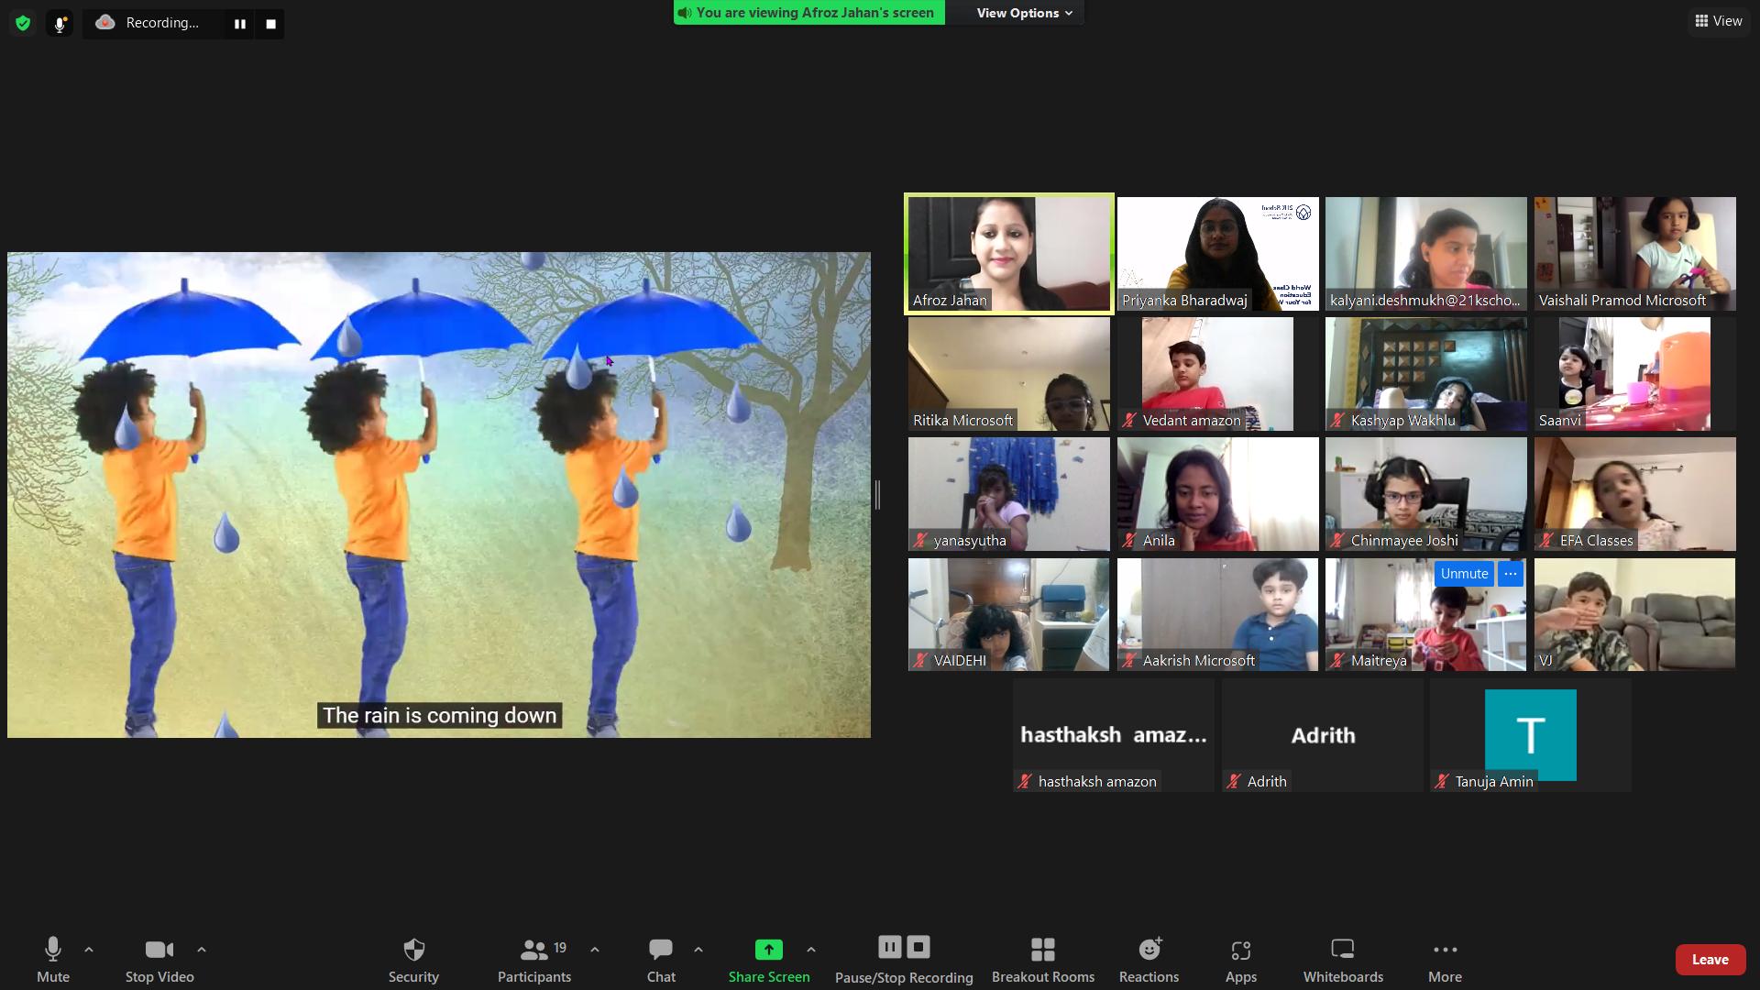Open the Security shield icon
The height and width of the screenshot is (990, 1760).
click(x=413, y=950)
